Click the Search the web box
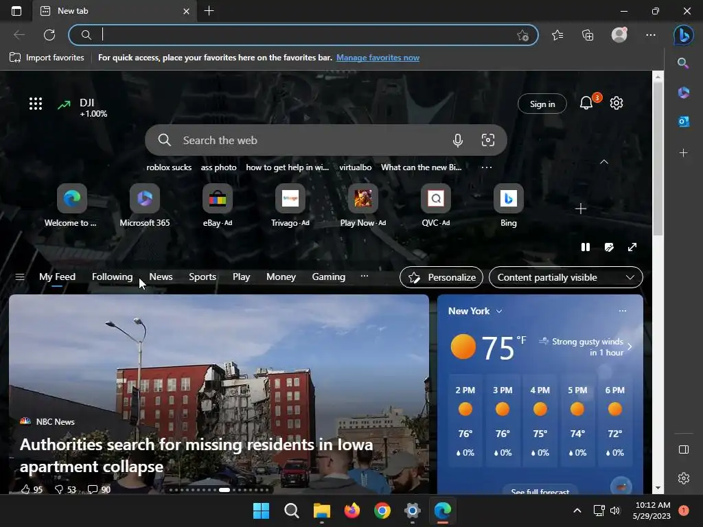Viewport: 703px width, 527px height. pyautogui.click(x=326, y=140)
